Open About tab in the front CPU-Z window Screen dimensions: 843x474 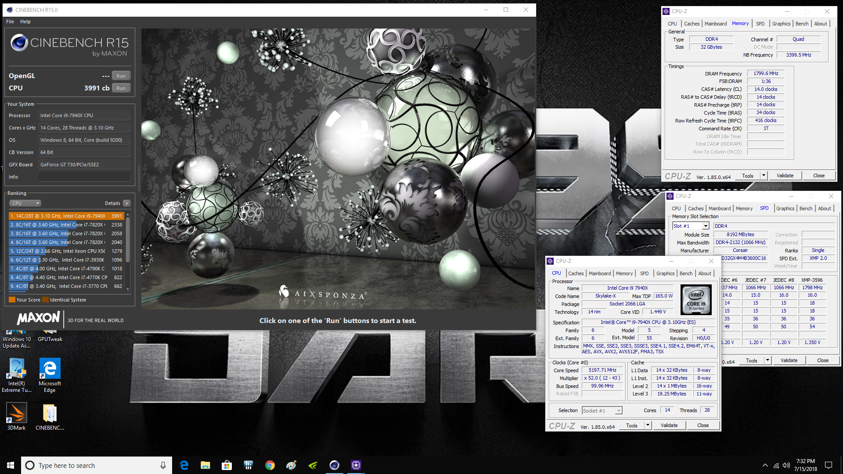coord(705,273)
